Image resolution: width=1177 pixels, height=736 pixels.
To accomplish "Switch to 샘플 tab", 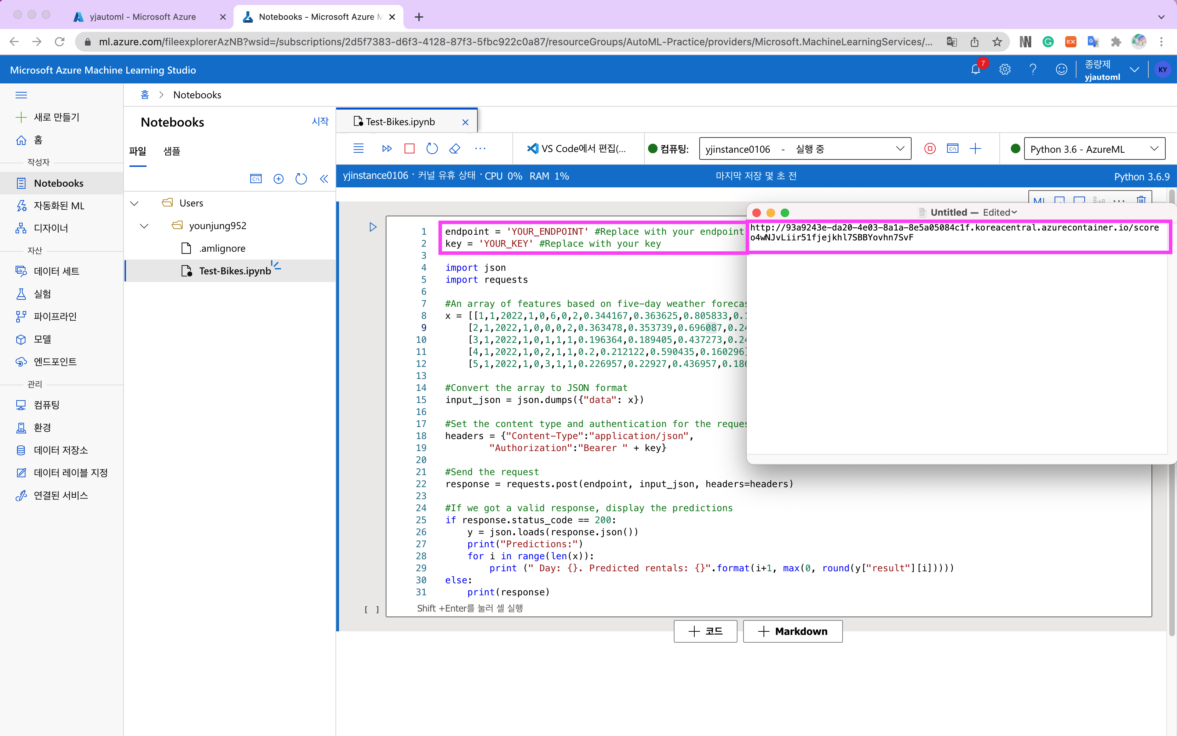I will click(172, 151).
